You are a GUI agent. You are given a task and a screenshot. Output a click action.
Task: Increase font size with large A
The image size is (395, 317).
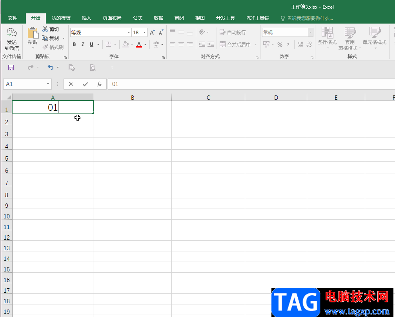tap(152, 32)
